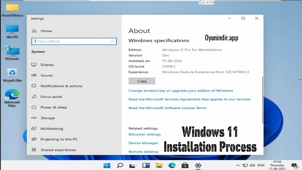Image resolution: width=302 pixels, height=170 pixels.
Task: Click the Sound speaker icon in sidebar
Action: tap(34, 75)
